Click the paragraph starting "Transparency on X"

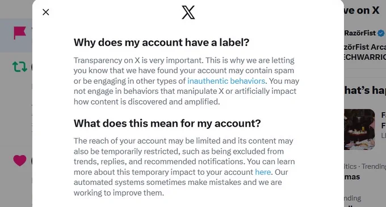[186, 81]
